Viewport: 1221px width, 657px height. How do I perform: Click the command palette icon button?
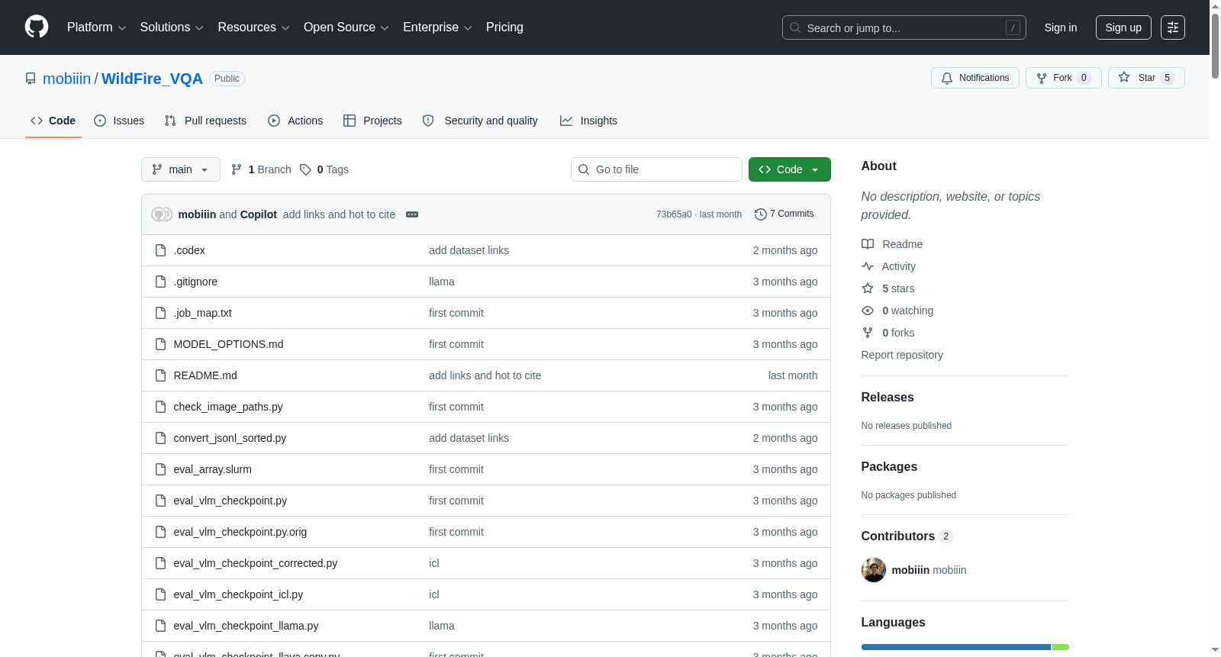tap(1172, 27)
